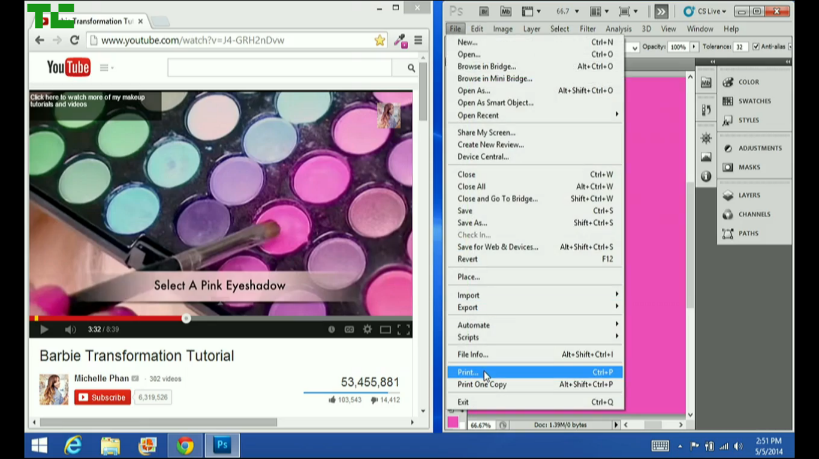Open the YouTube guide menu dropdown

click(106, 68)
